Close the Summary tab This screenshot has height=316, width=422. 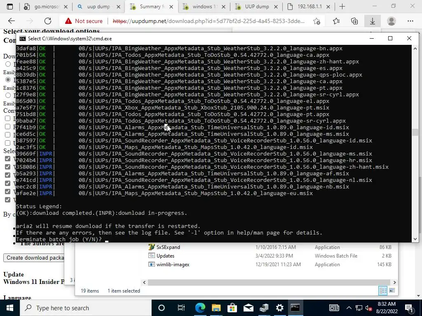(171, 7)
